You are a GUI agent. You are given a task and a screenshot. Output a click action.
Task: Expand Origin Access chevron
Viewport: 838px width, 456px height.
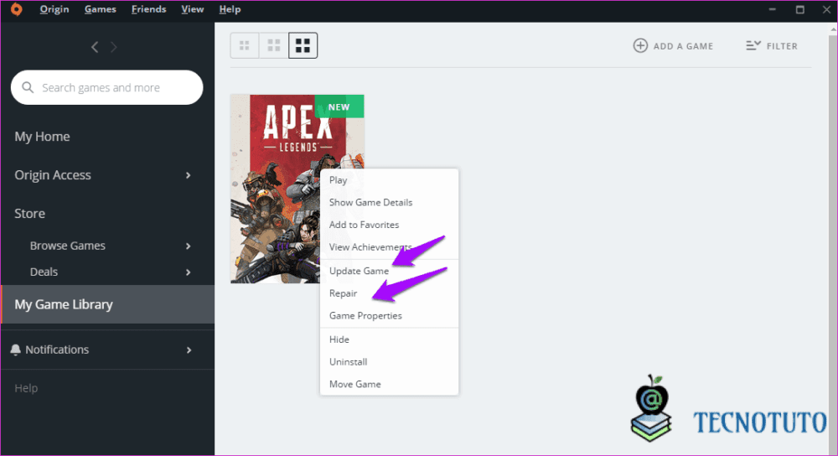[188, 175]
